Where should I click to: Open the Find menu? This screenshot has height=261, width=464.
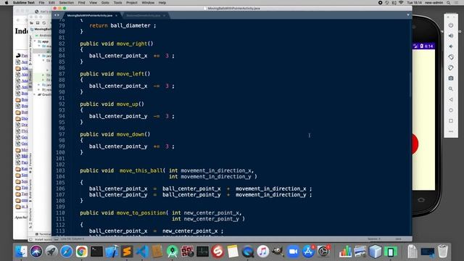click(x=81, y=3)
